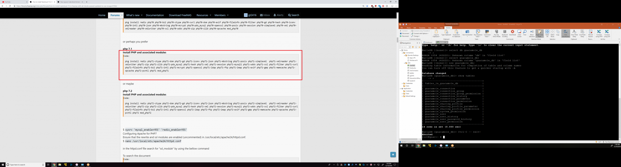Click Screenshot to Clipboard icon
The image size is (621, 167).
point(456,32)
